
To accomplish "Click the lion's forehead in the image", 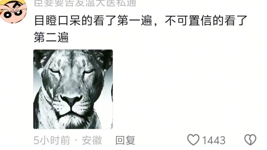I will 72,60.
